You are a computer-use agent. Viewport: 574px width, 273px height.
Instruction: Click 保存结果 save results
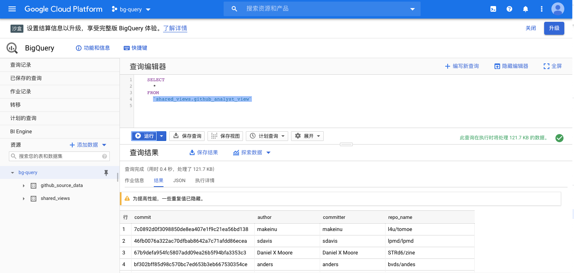pos(204,153)
